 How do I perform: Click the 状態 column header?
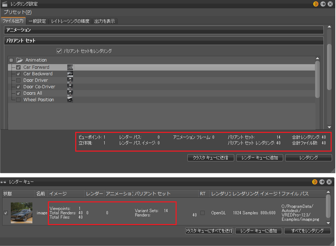pyautogui.click(x=19, y=194)
